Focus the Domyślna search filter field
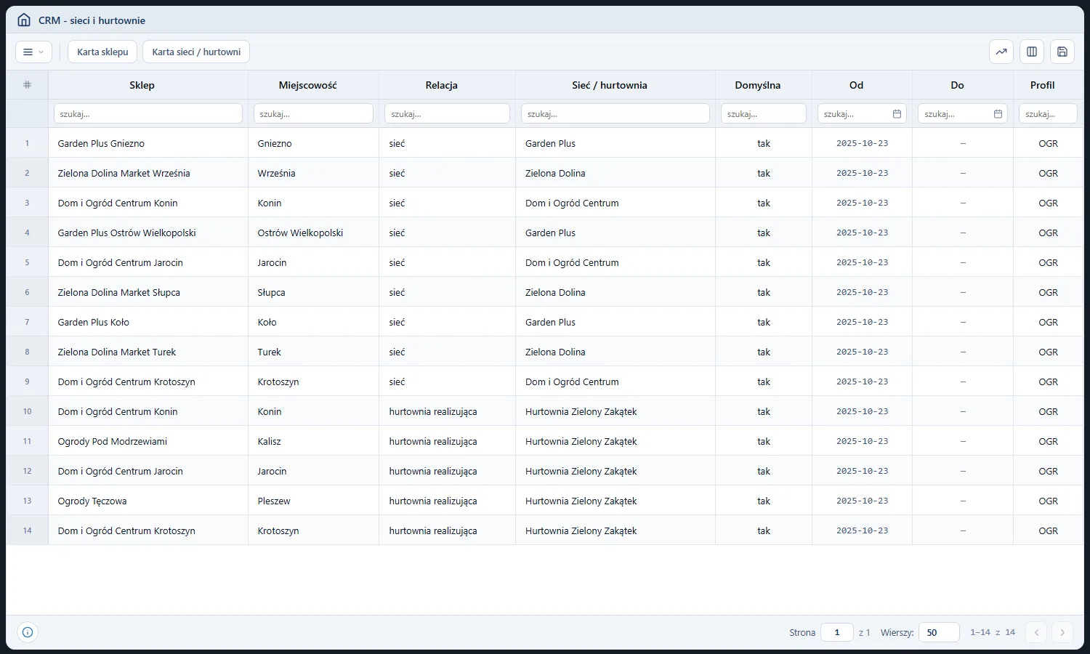 (764, 114)
